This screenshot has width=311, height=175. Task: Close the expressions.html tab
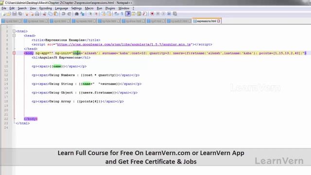pyautogui.click(x=218, y=21)
